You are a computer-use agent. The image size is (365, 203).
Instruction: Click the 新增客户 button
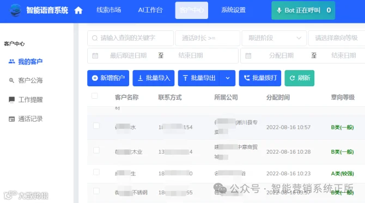108,78
